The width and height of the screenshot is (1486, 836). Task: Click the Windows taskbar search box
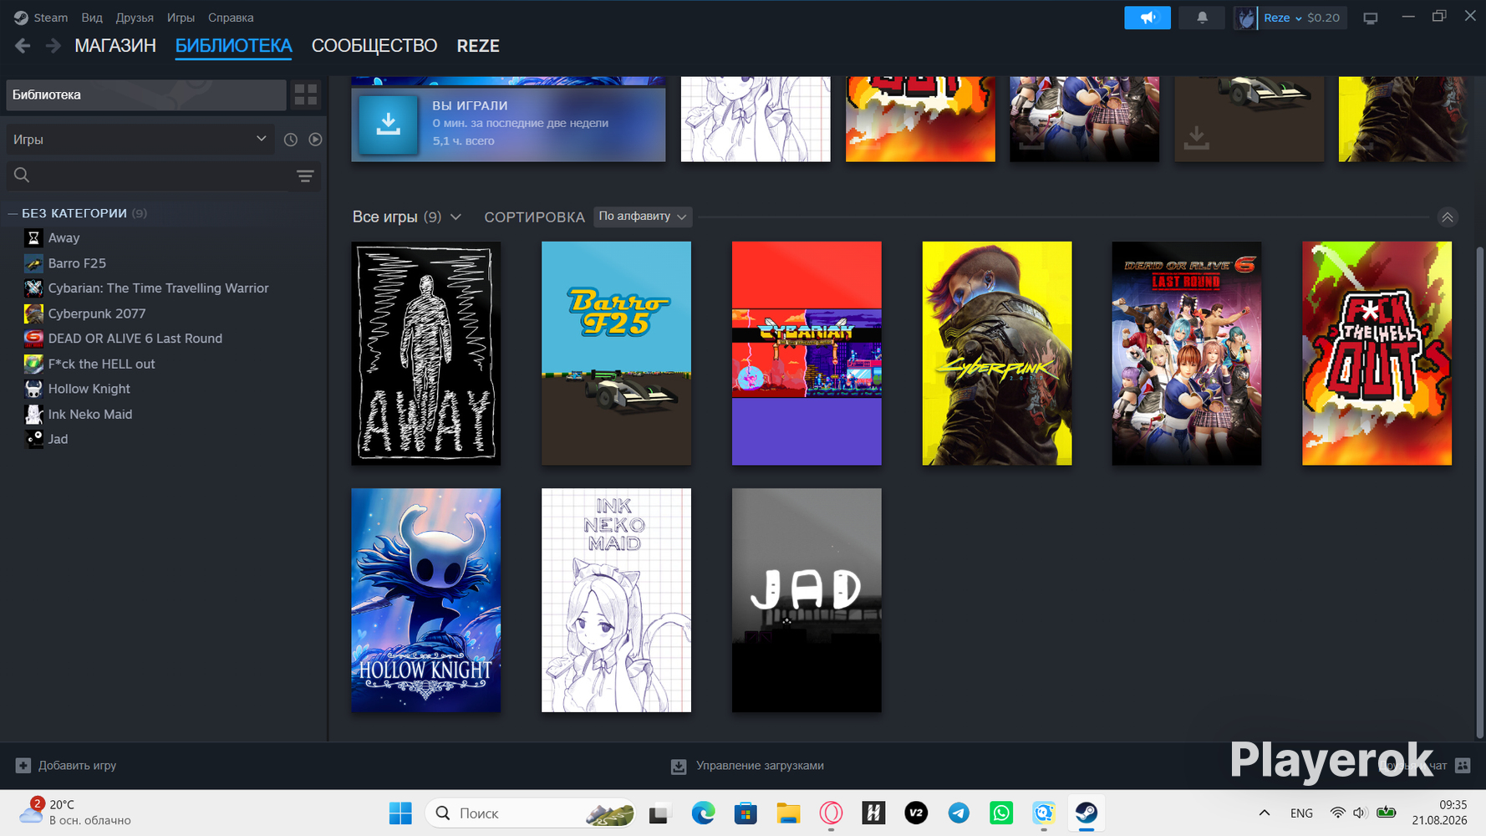click(x=530, y=813)
